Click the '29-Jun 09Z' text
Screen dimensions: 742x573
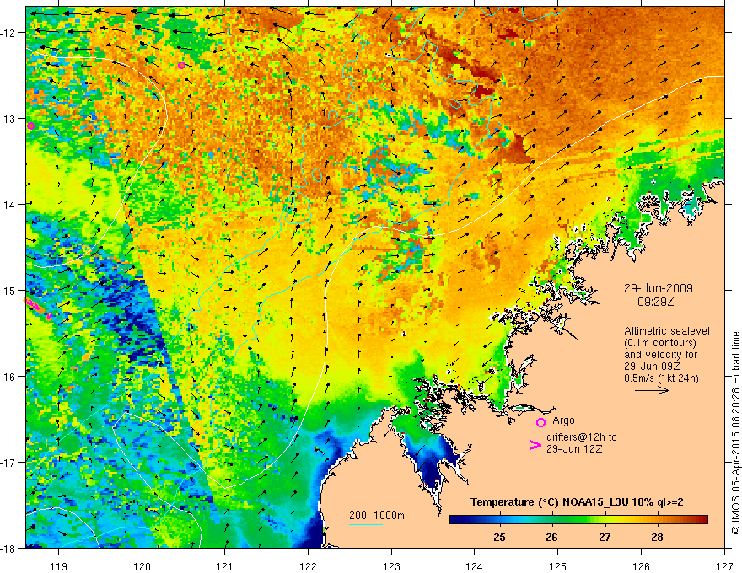point(650,367)
